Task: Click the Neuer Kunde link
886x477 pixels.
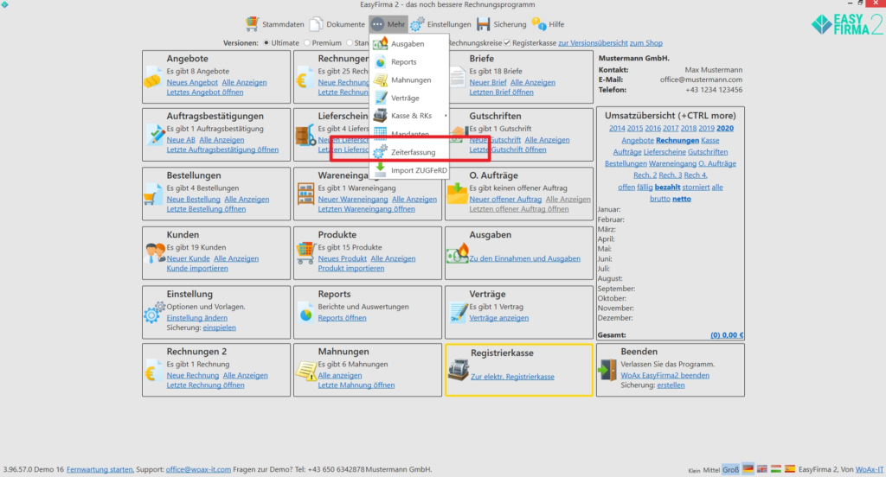Action: click(x=188, y=258)
